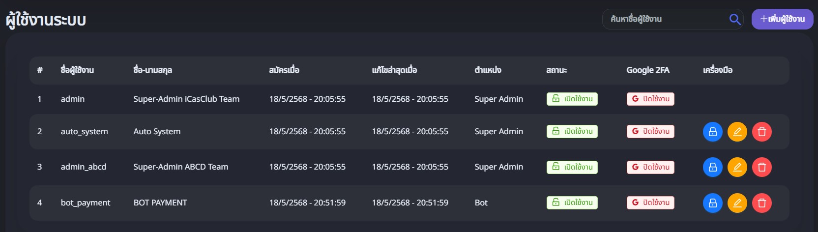Image resolution: width=818 pixels, height=232 pixels.
Task: Toggle Google 2FA badge for bot_payment
Action: point(650,203)
